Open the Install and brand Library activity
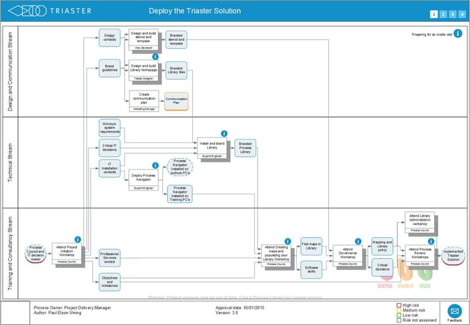The image size is (470, 325). click(212, 148)
